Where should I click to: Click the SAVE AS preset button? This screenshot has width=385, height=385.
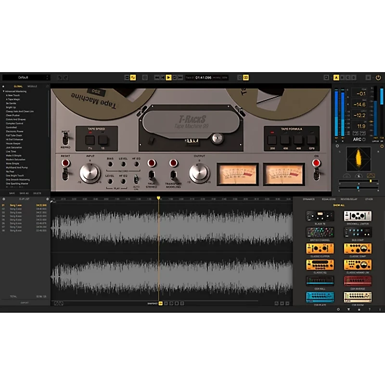coord(24,193)
